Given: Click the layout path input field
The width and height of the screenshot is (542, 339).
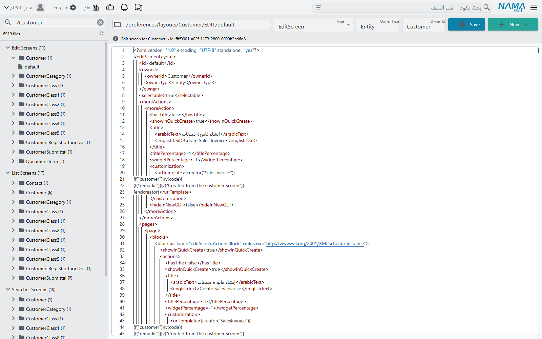Looking at the screenshot, I should (x=192, y=24).
